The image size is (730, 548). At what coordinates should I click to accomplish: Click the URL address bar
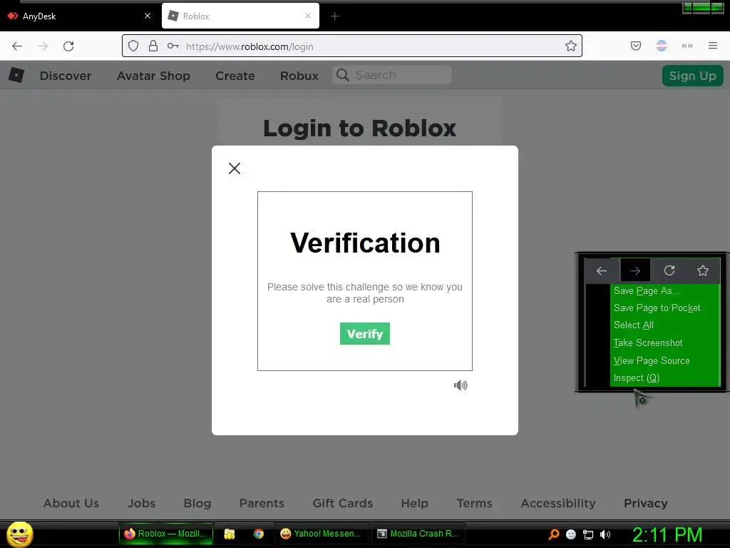pyautogui.click(x=352, y=46)
